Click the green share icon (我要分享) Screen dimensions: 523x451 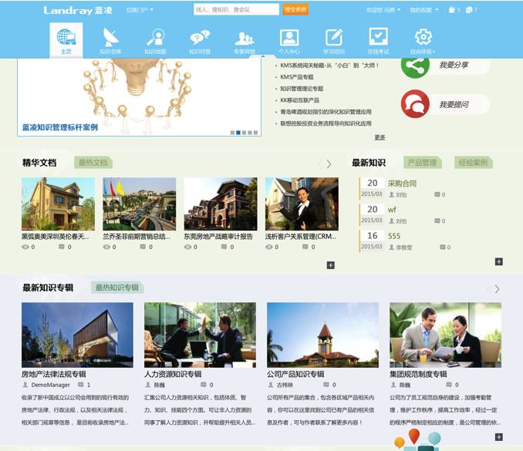click(415, 66)
